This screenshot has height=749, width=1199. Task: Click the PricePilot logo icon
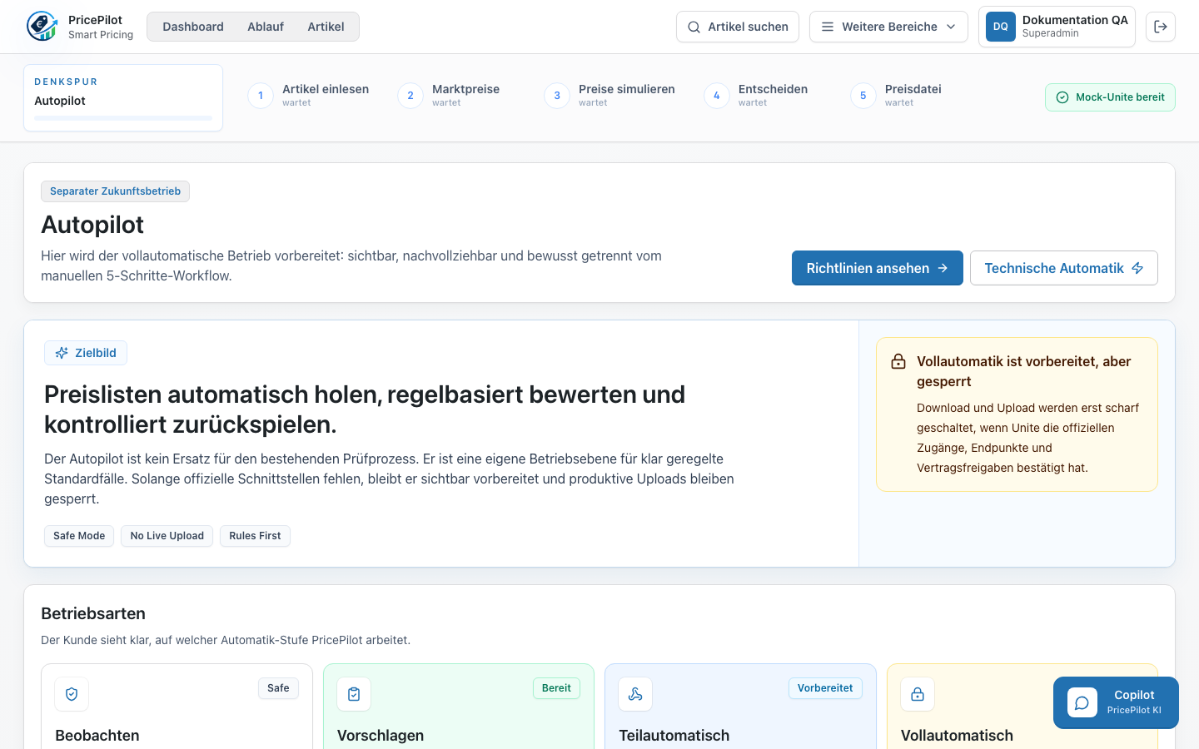coord(42,27)
